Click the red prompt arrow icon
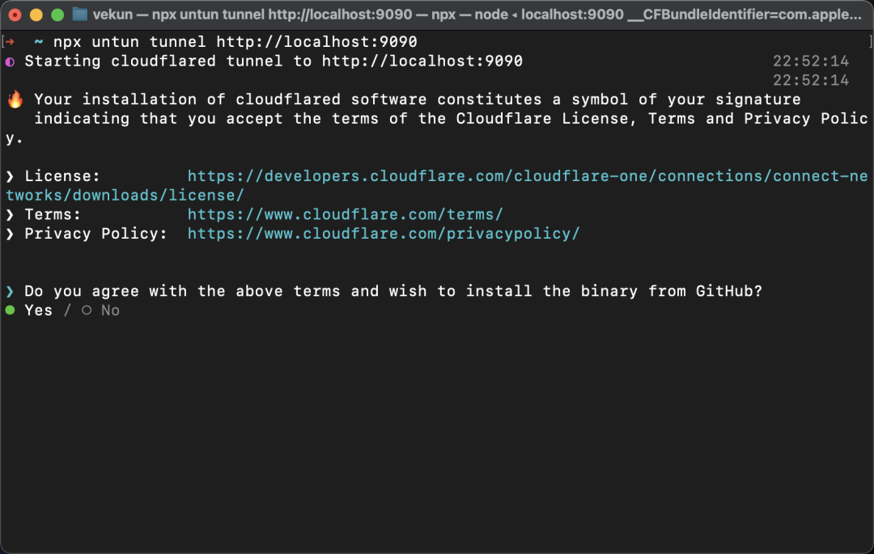 tap(10, 42)
